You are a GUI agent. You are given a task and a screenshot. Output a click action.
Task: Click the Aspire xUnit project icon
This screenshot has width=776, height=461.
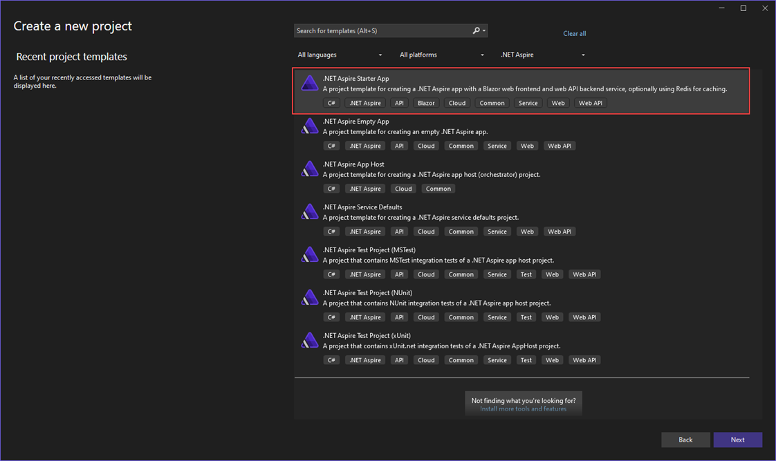[310, 341]
